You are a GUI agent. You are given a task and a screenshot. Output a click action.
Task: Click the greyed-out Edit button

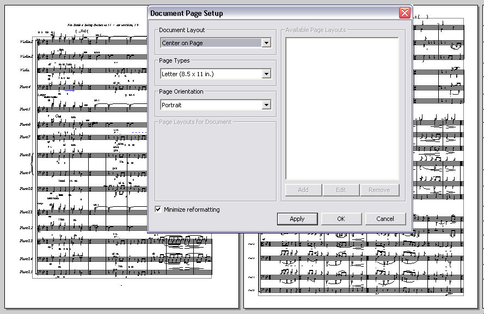(x=341, y=190)
